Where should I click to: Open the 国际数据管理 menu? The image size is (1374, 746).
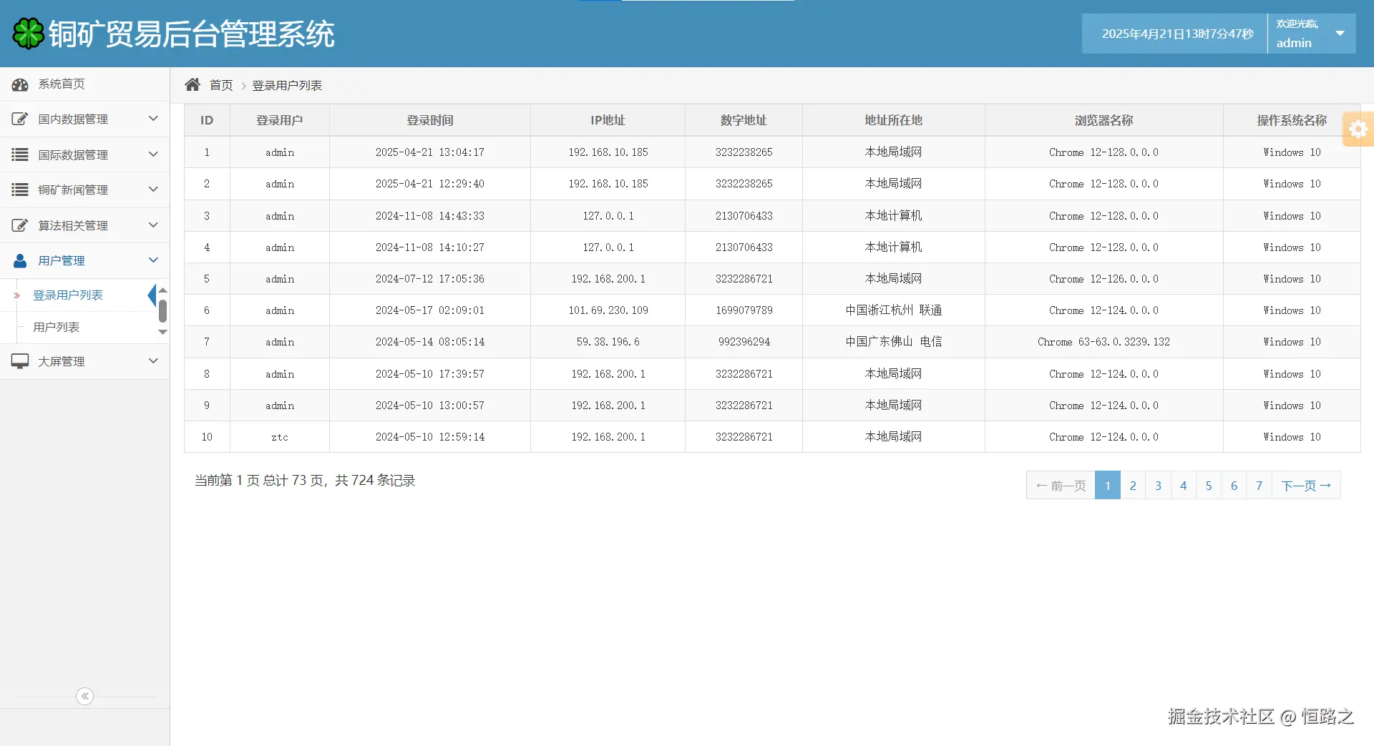click(x=84, y=154)
